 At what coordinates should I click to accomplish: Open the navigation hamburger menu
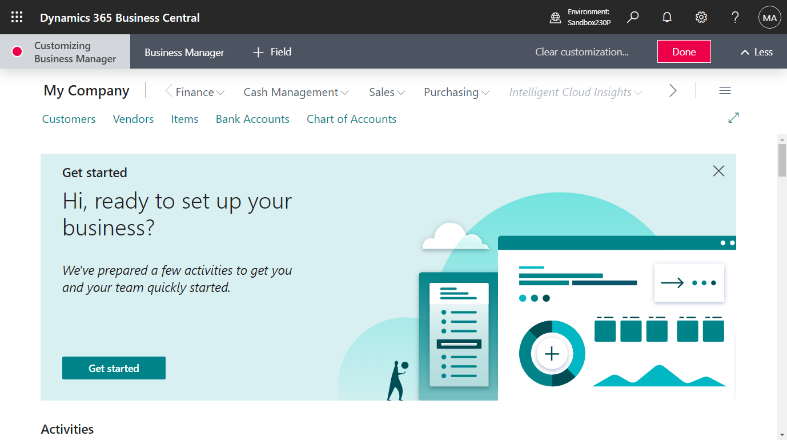point(725,90)
